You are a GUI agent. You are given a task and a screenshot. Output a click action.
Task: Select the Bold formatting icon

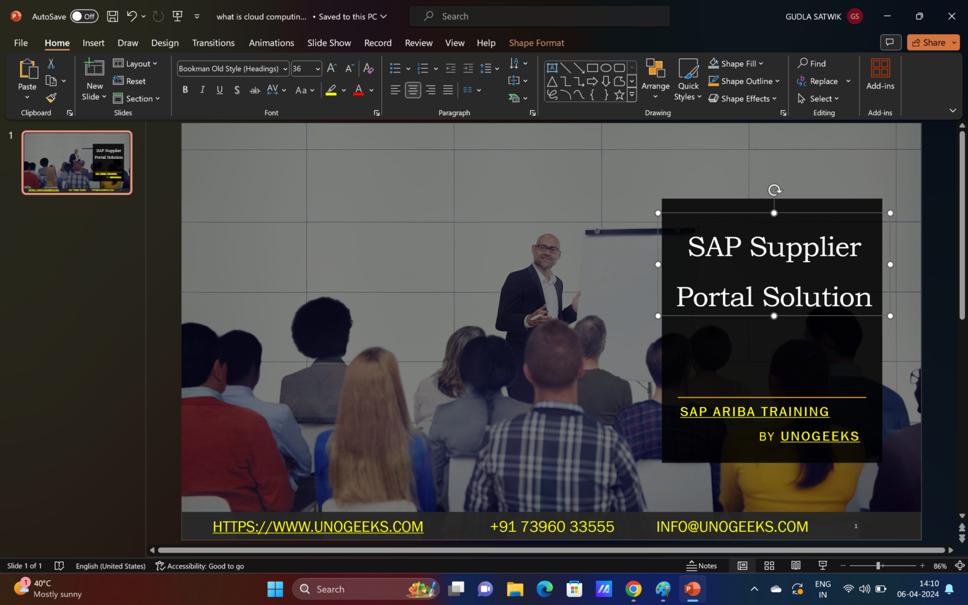click(185, 90)
